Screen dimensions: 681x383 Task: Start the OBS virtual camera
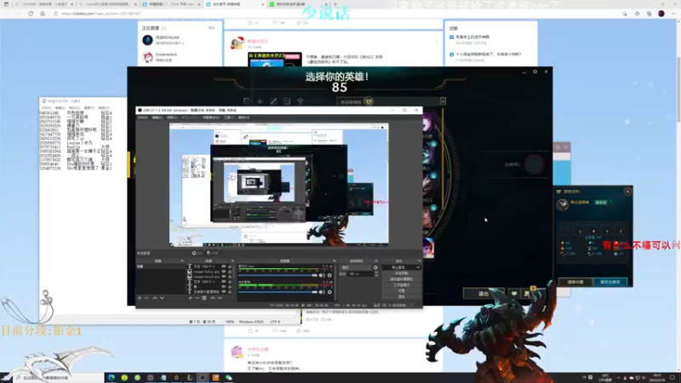pyautogui.click(x=402, y=279)
